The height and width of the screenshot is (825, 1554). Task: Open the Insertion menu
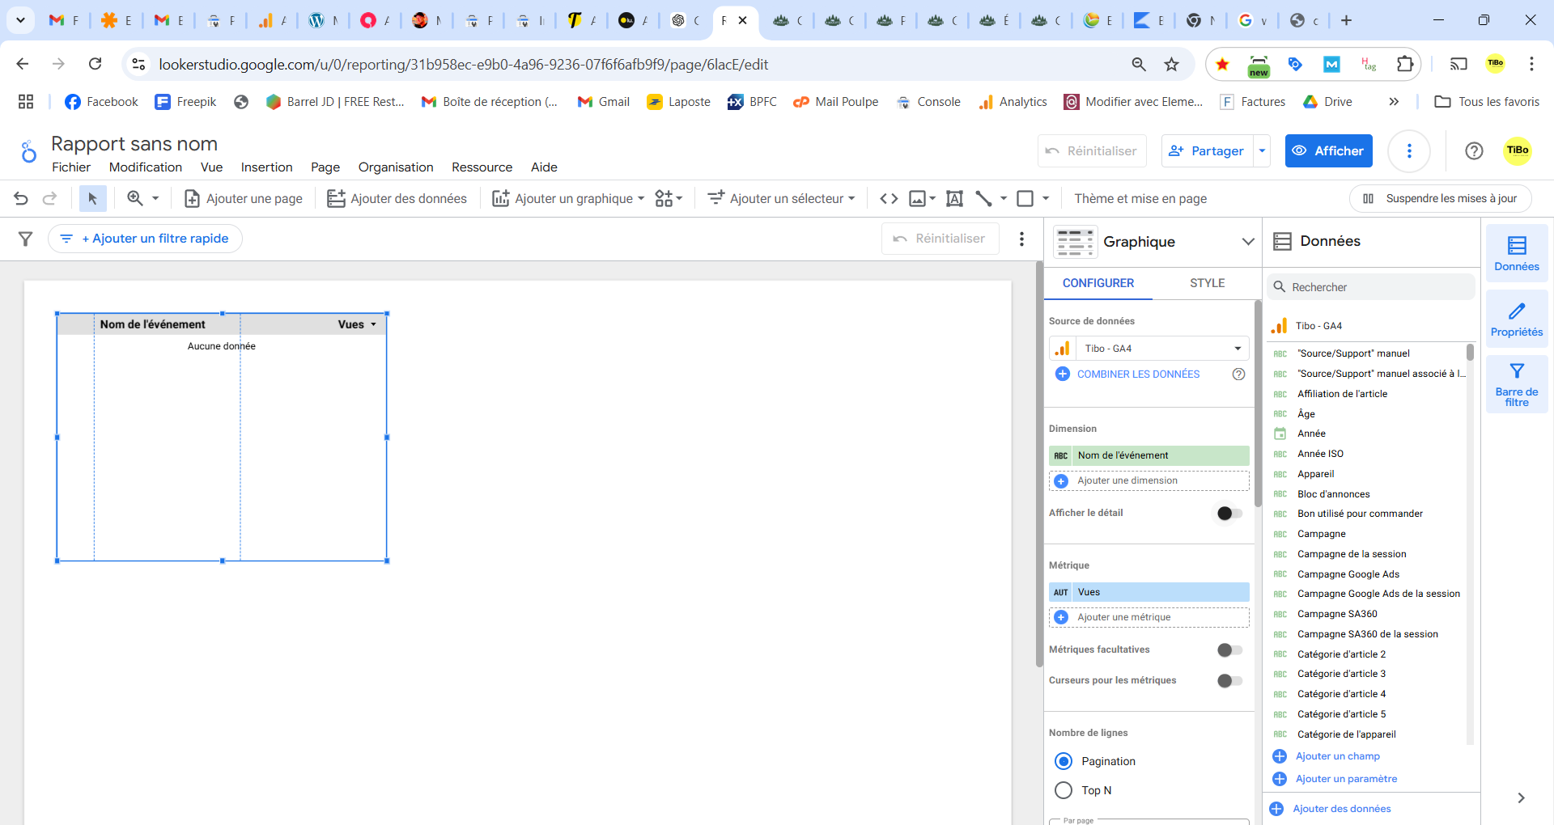(x=266, y=167)
